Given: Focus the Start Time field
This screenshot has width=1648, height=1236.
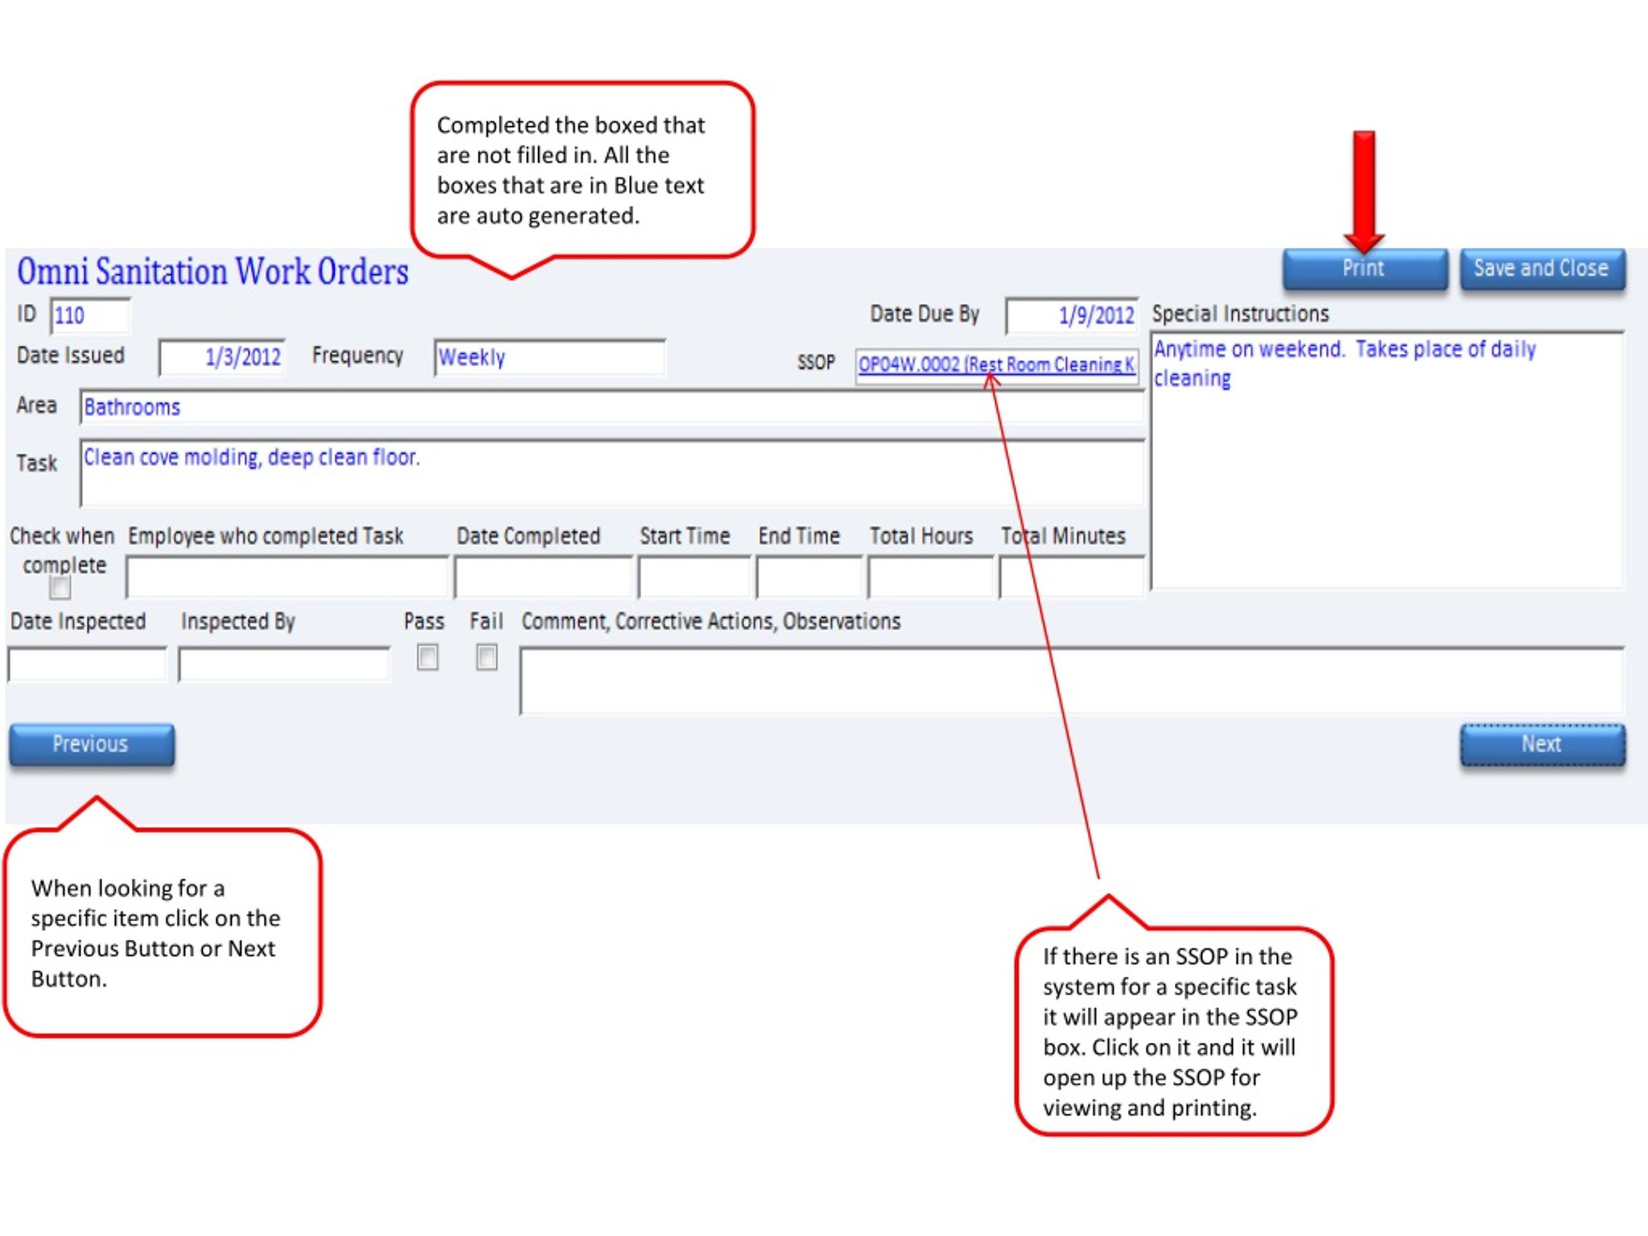Looking at the screenshot, I should click(x=693, y=577).
